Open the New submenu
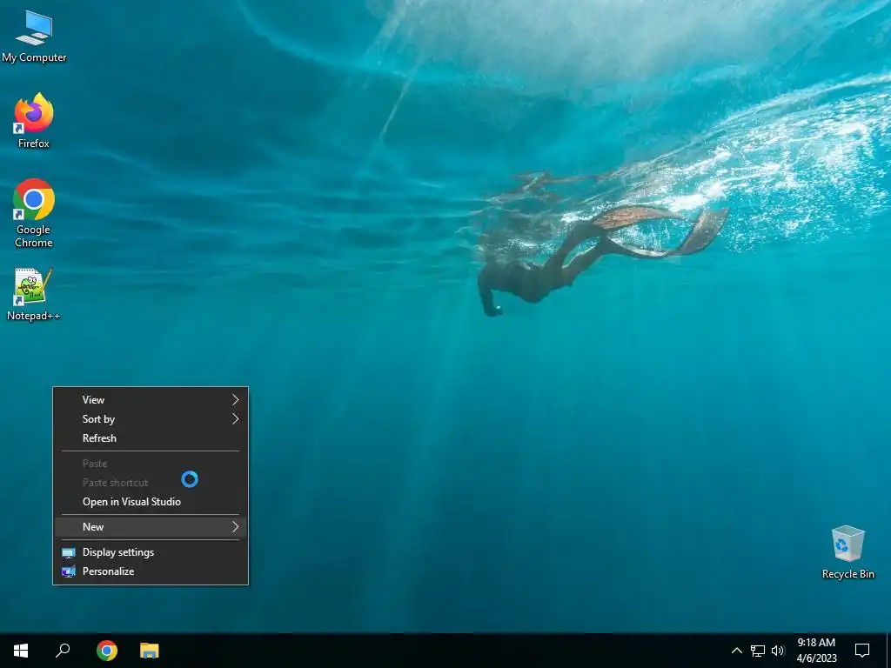 (x=151, y=526)
